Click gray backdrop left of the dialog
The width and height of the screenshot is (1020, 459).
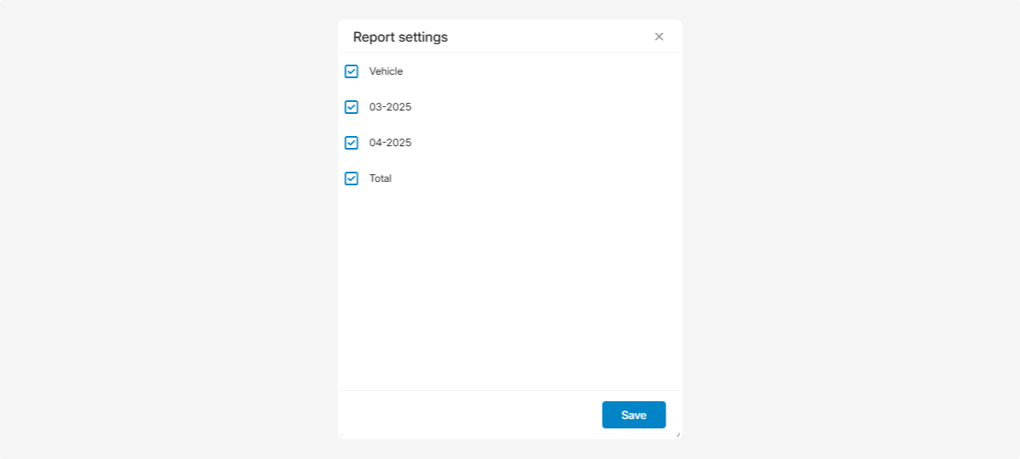[170, 229]
